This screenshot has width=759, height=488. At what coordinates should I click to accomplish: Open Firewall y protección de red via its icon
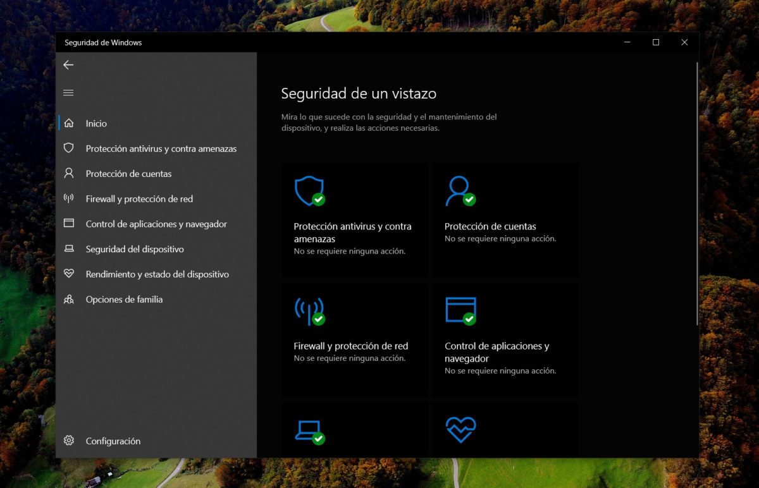(x=69, y=198)
